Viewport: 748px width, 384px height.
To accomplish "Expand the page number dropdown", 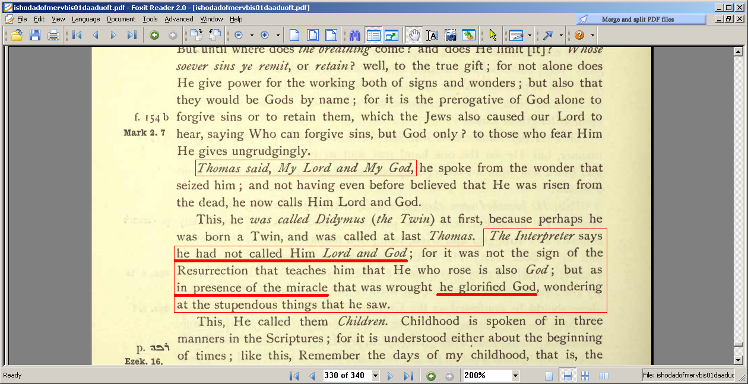I will click(x=375, y=376).
